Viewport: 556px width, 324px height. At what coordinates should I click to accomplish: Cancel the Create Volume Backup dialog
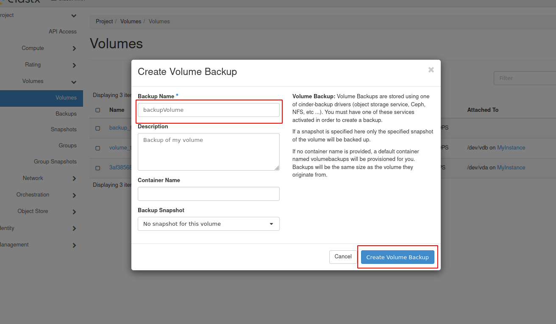[x=343, y=257]
